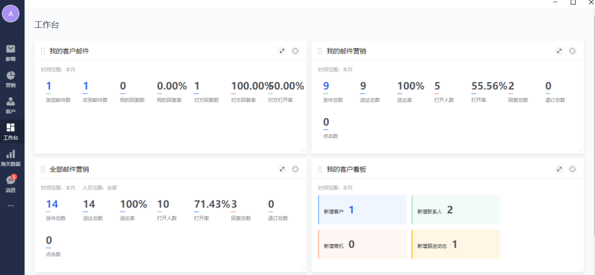Refresh the 全部邮件营销 card
This screenshot has height=275, width=595.
point(295,169)
